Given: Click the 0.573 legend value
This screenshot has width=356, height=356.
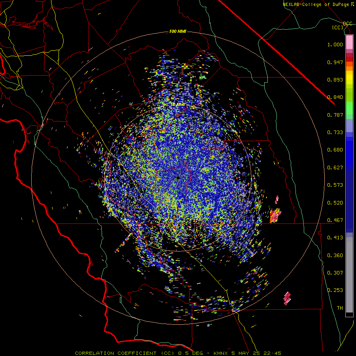Looking at the screenshot, I should click(x=335, y=185).
